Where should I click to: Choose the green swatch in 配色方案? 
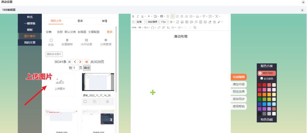tap(260, 99)
